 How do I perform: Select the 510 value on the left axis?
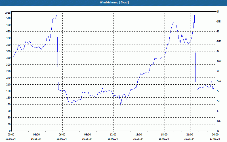pos(8,18)
